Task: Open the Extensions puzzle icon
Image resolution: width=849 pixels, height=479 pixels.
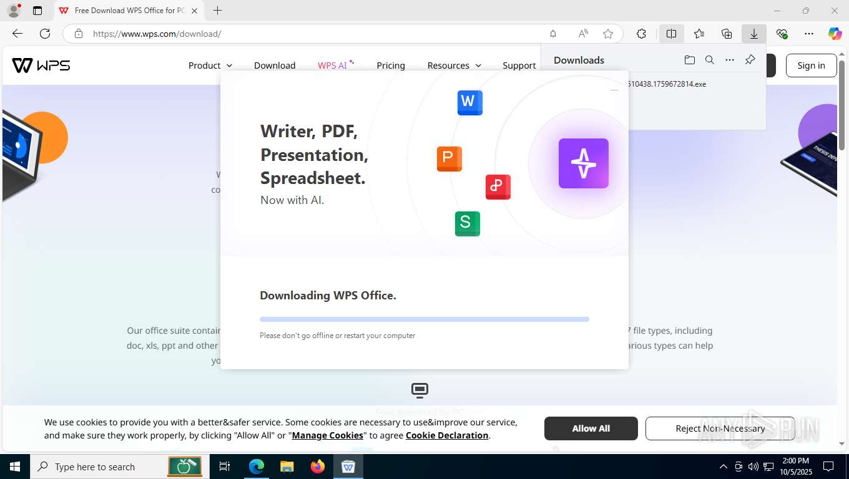Action: point(641,34)
